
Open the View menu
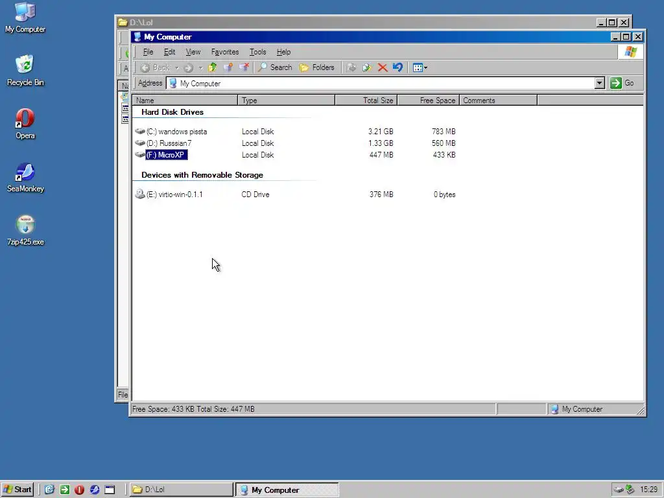[193, 52]
